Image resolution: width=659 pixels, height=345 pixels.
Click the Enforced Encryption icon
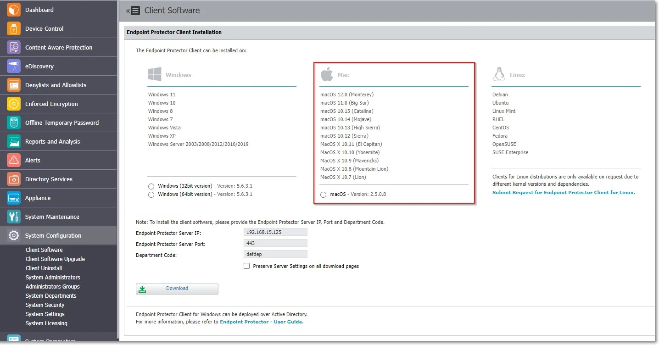(x=14, y=104)
